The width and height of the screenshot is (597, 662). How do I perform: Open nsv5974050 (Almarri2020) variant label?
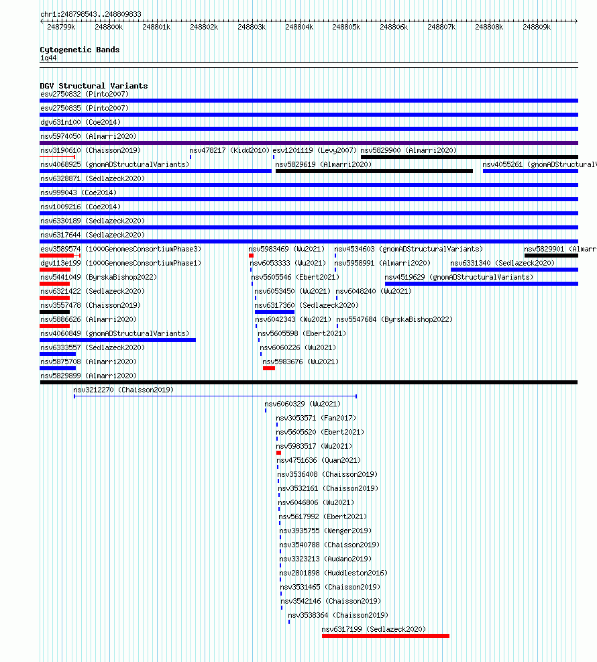[89, 136]
